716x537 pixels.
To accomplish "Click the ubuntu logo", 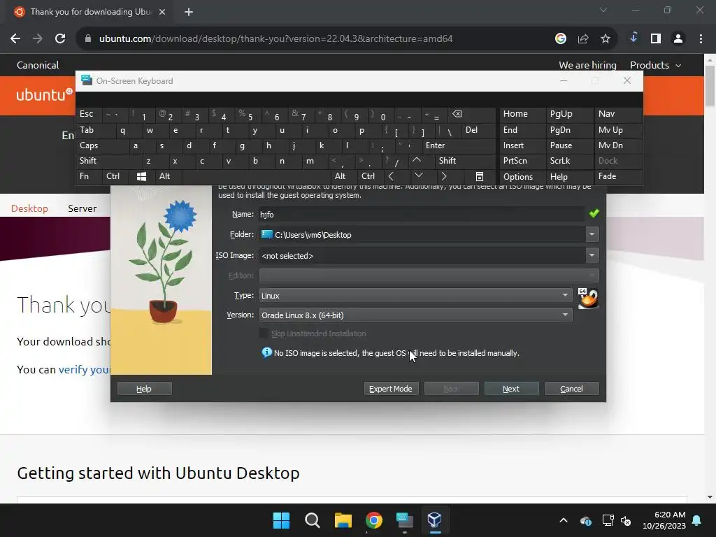I will pos(44,95).
